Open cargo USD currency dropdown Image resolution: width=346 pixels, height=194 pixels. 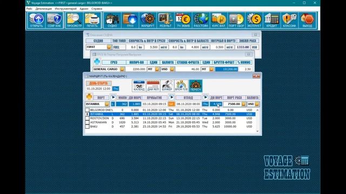[172, 69]
